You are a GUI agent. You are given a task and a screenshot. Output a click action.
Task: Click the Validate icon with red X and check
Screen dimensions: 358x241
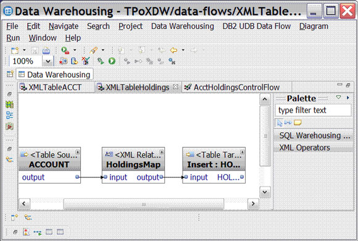pos(86,61)
